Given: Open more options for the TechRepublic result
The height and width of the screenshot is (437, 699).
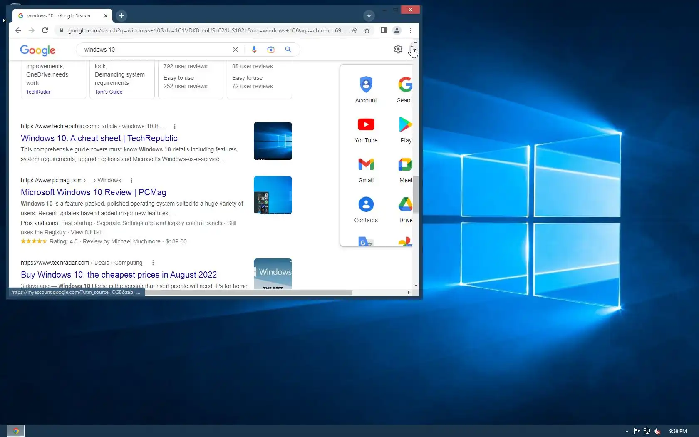Looking at the screenshot, I should click(x=175, y=126).
